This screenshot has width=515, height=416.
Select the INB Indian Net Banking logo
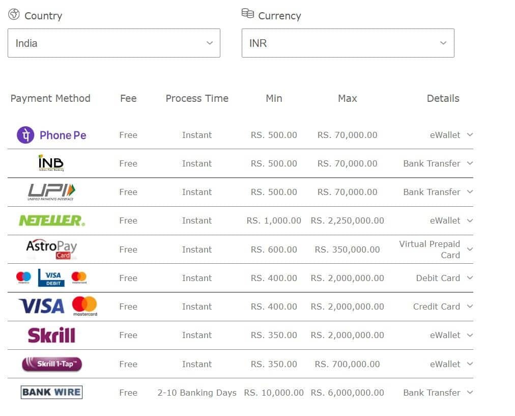tap(51, 163)
